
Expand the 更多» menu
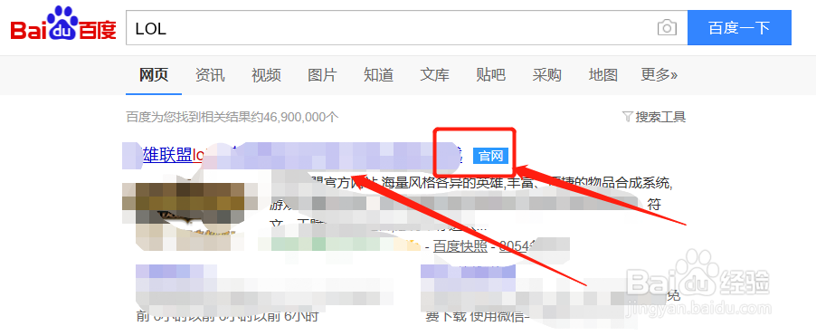(x=659, y=75)
